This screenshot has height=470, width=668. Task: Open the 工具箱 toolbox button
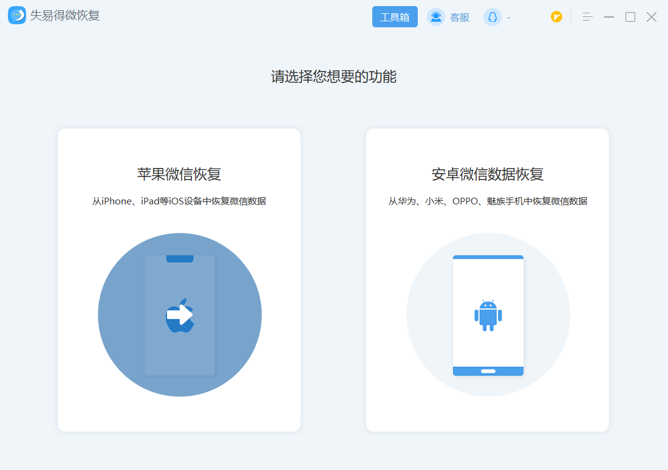(395, 17)
